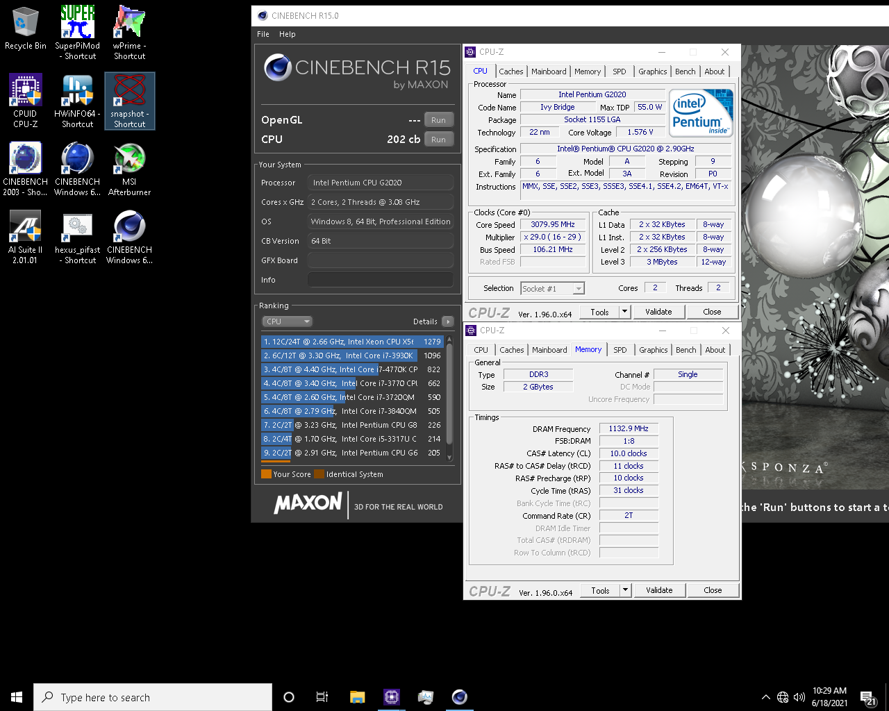
Task: Open Graphics tab in top CPU-Z window
Action: click(x=653, y=72)
